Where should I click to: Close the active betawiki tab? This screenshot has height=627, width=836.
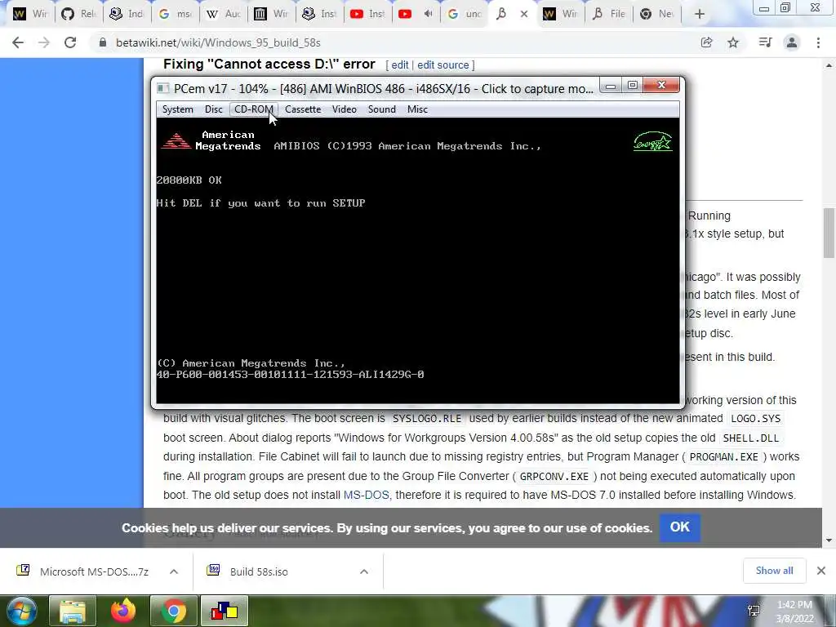tap(524, 14)
